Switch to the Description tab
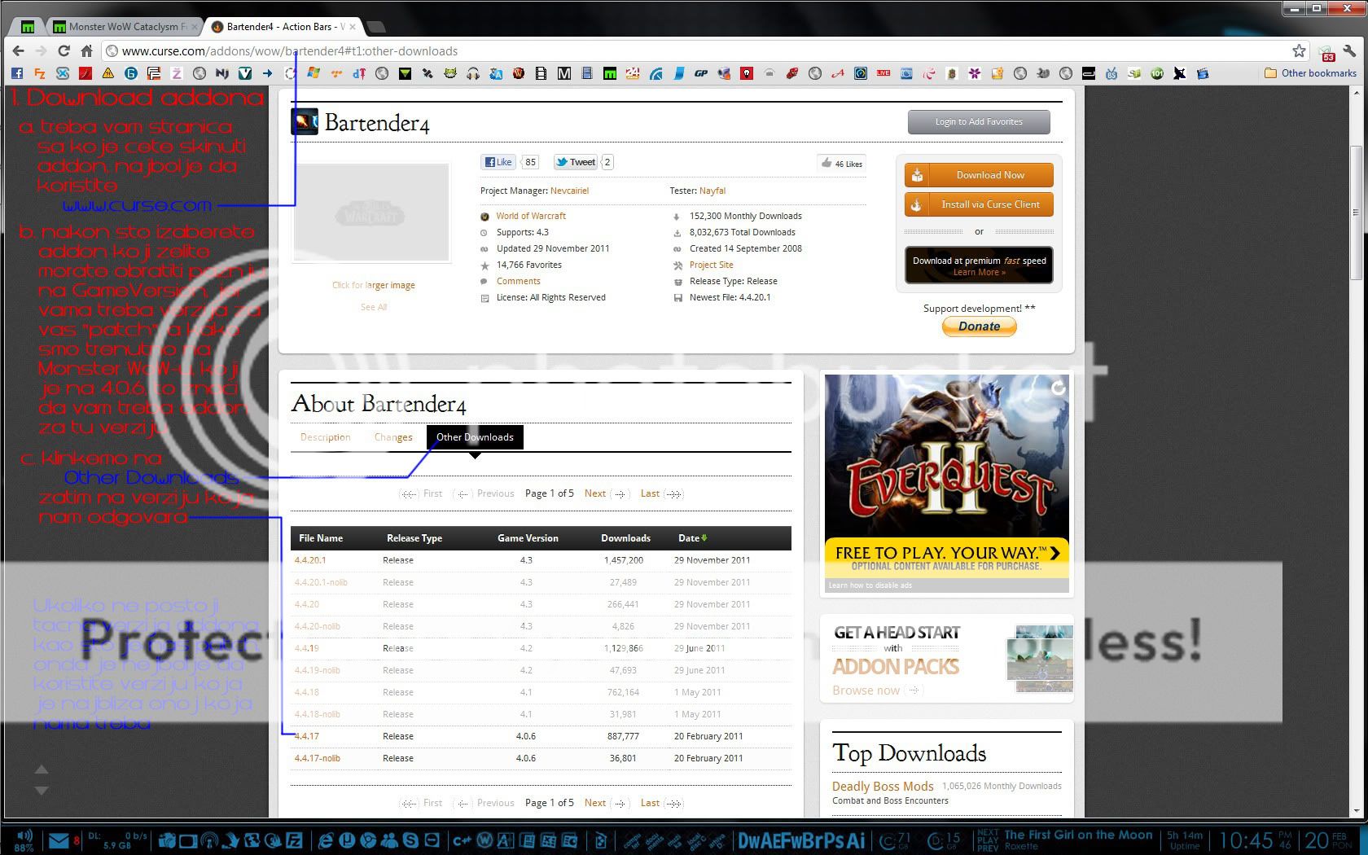 (x=326, y=437)
